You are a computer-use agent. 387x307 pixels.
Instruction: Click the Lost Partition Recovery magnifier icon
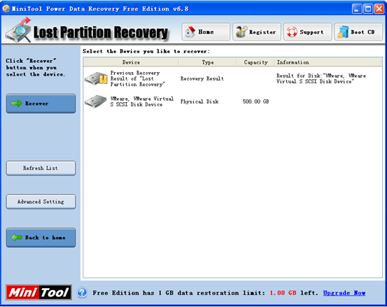pos(19,30)
